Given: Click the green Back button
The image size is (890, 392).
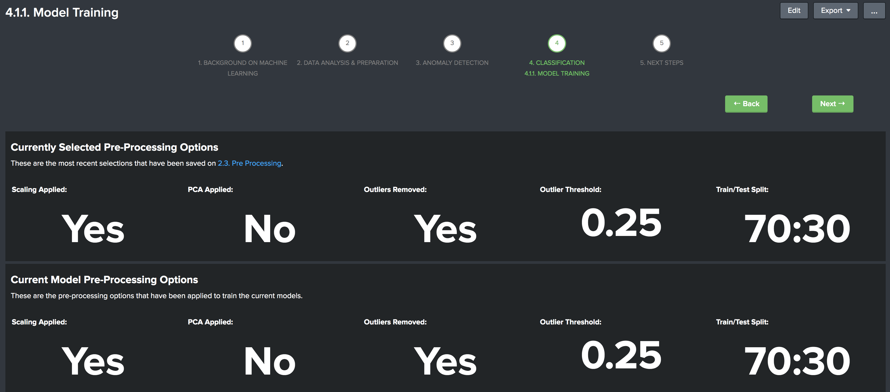Looking at the screenshot, I should tap(746, 104).
